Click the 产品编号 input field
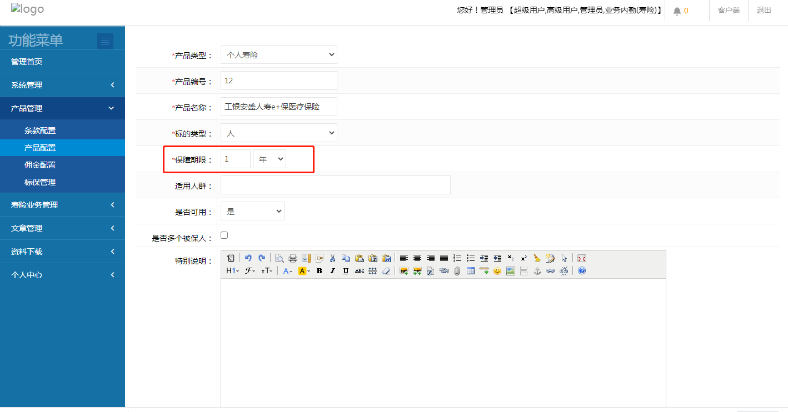The height and width of the screenshot is (412, 788). (279, 81)
